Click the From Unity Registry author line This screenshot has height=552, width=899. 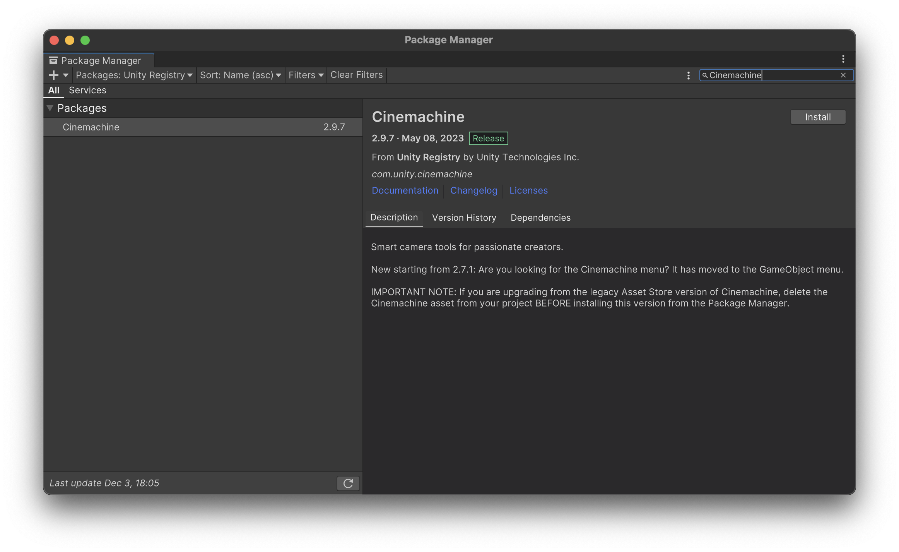point(475,157)
